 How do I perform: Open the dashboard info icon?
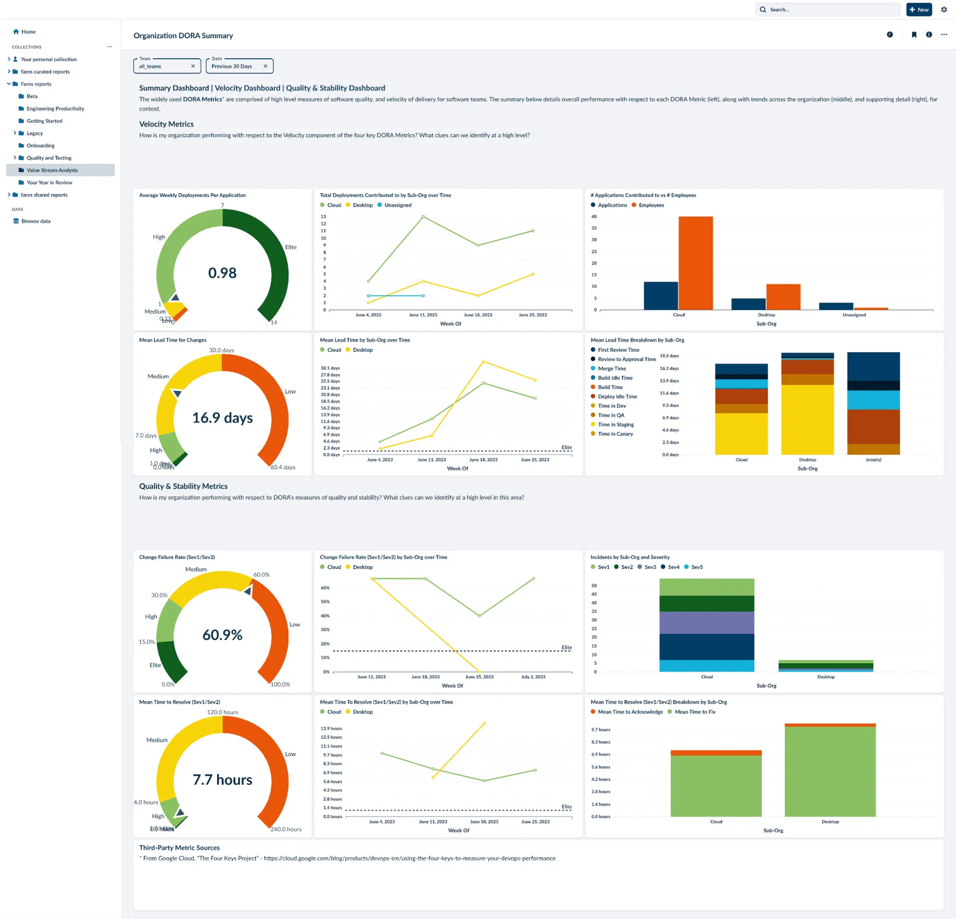pyautogui.click(x=929, y=35)
